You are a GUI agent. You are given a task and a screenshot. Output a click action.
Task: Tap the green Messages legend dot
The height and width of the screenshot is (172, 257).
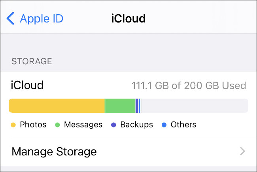[x=57, y=125]
